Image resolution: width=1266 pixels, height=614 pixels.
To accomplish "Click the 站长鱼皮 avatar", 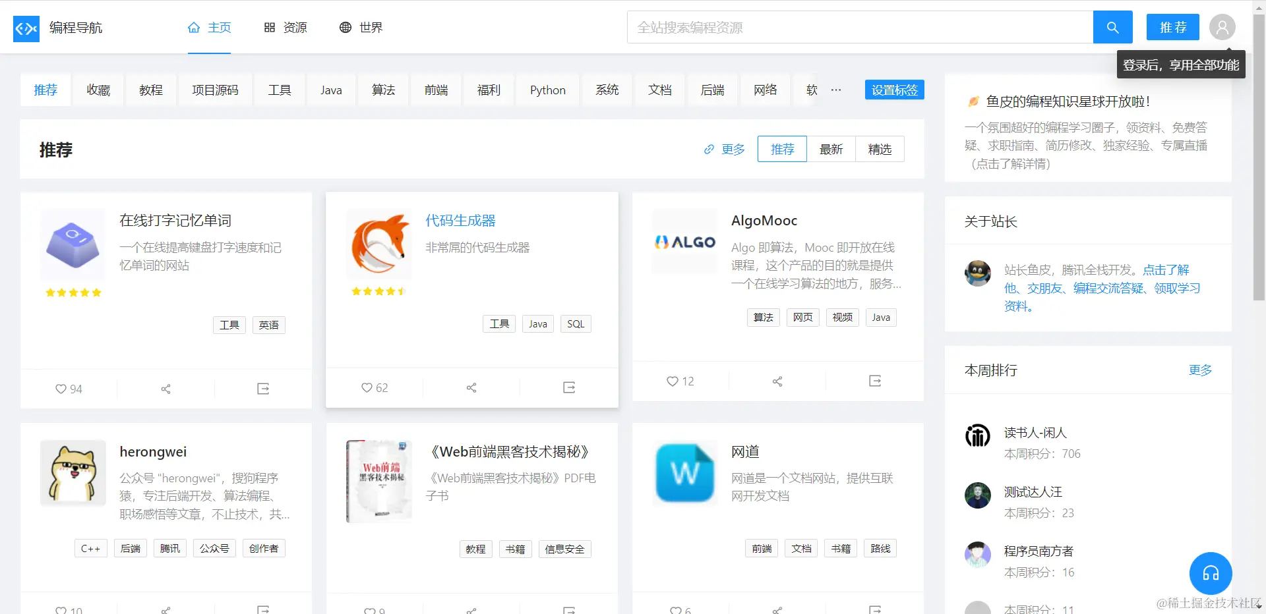I will click(977, 273).
